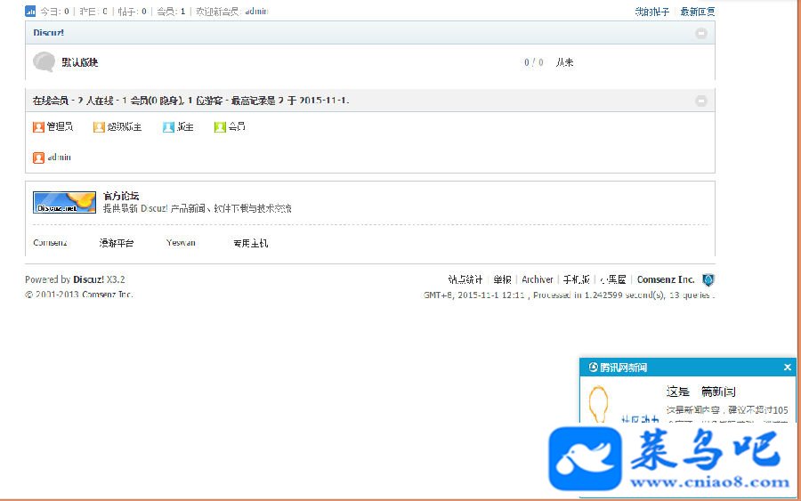The height and width of the screenshot is (501, 801).
Task: Open the 站点统计 footer link
Action: coord(465,279)
